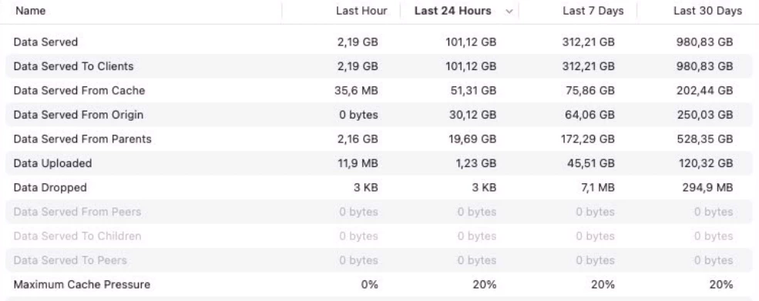Select the Data Served To Clients row
This screenshot has height=301, width=759.
click(x=379, y=66)
